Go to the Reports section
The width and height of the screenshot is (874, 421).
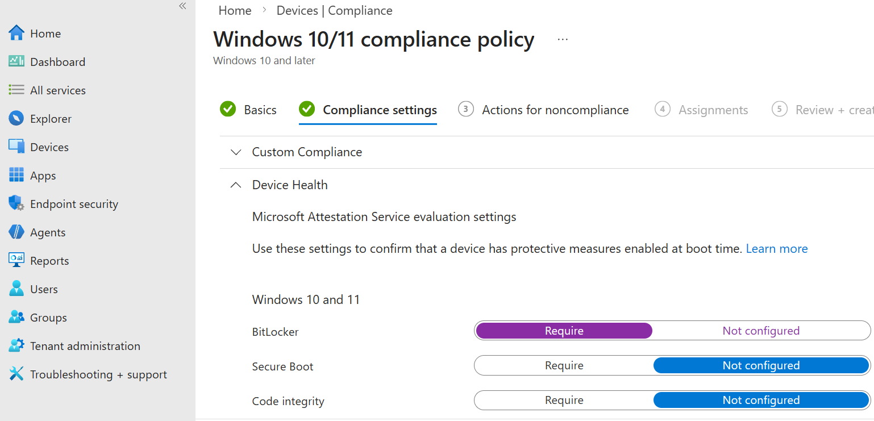[x=49, y=260]
